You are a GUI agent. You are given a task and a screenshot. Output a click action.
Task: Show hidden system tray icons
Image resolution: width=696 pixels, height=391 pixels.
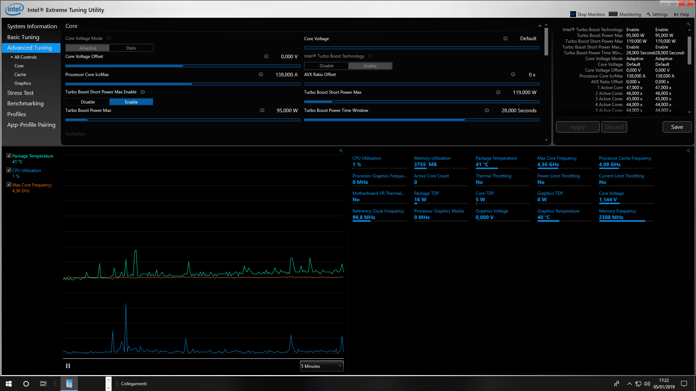tap(629, 384)
